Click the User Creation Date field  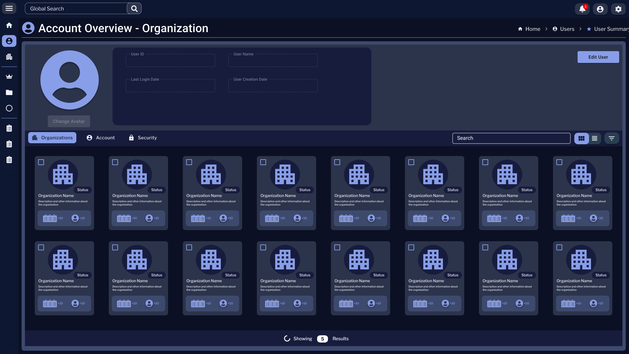(273, 86)
